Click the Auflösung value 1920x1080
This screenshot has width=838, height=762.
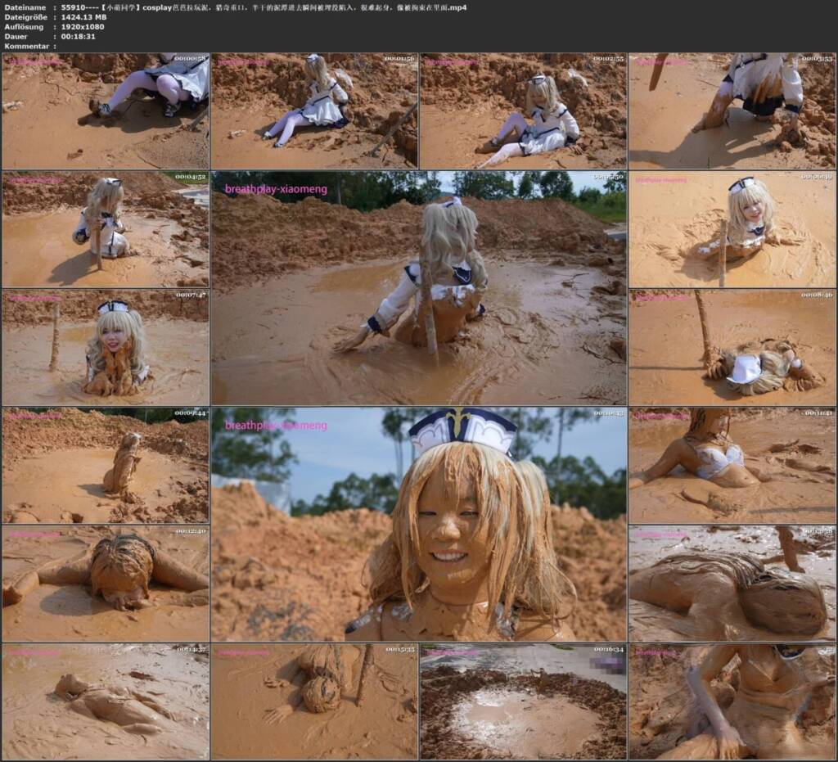click(x=83, y=27)
